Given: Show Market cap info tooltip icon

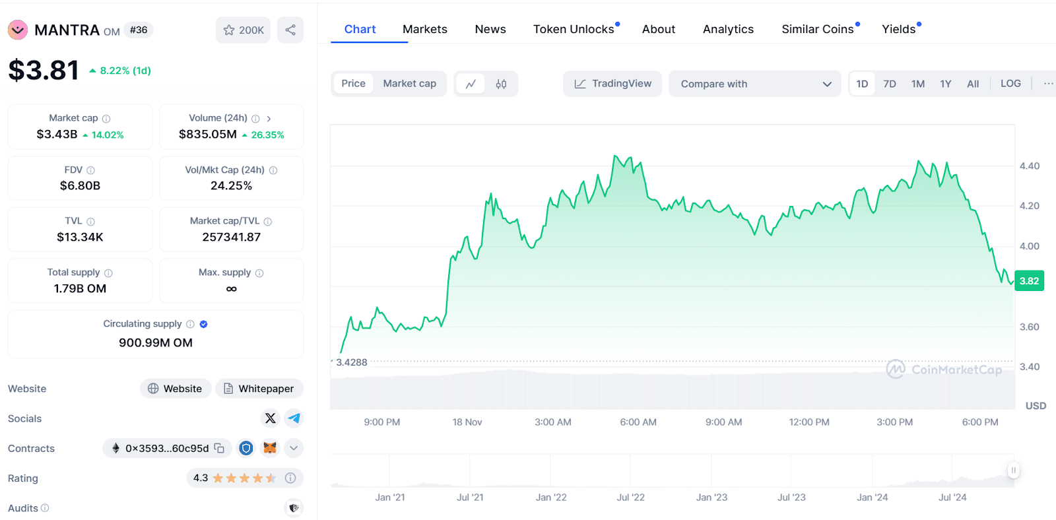Looking at the screenshot, I should point(106,119).
